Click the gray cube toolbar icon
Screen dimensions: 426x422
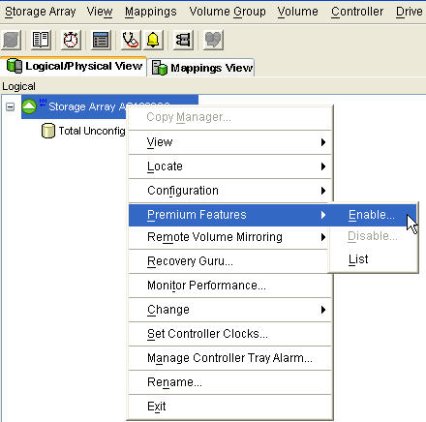click(12, 40)
